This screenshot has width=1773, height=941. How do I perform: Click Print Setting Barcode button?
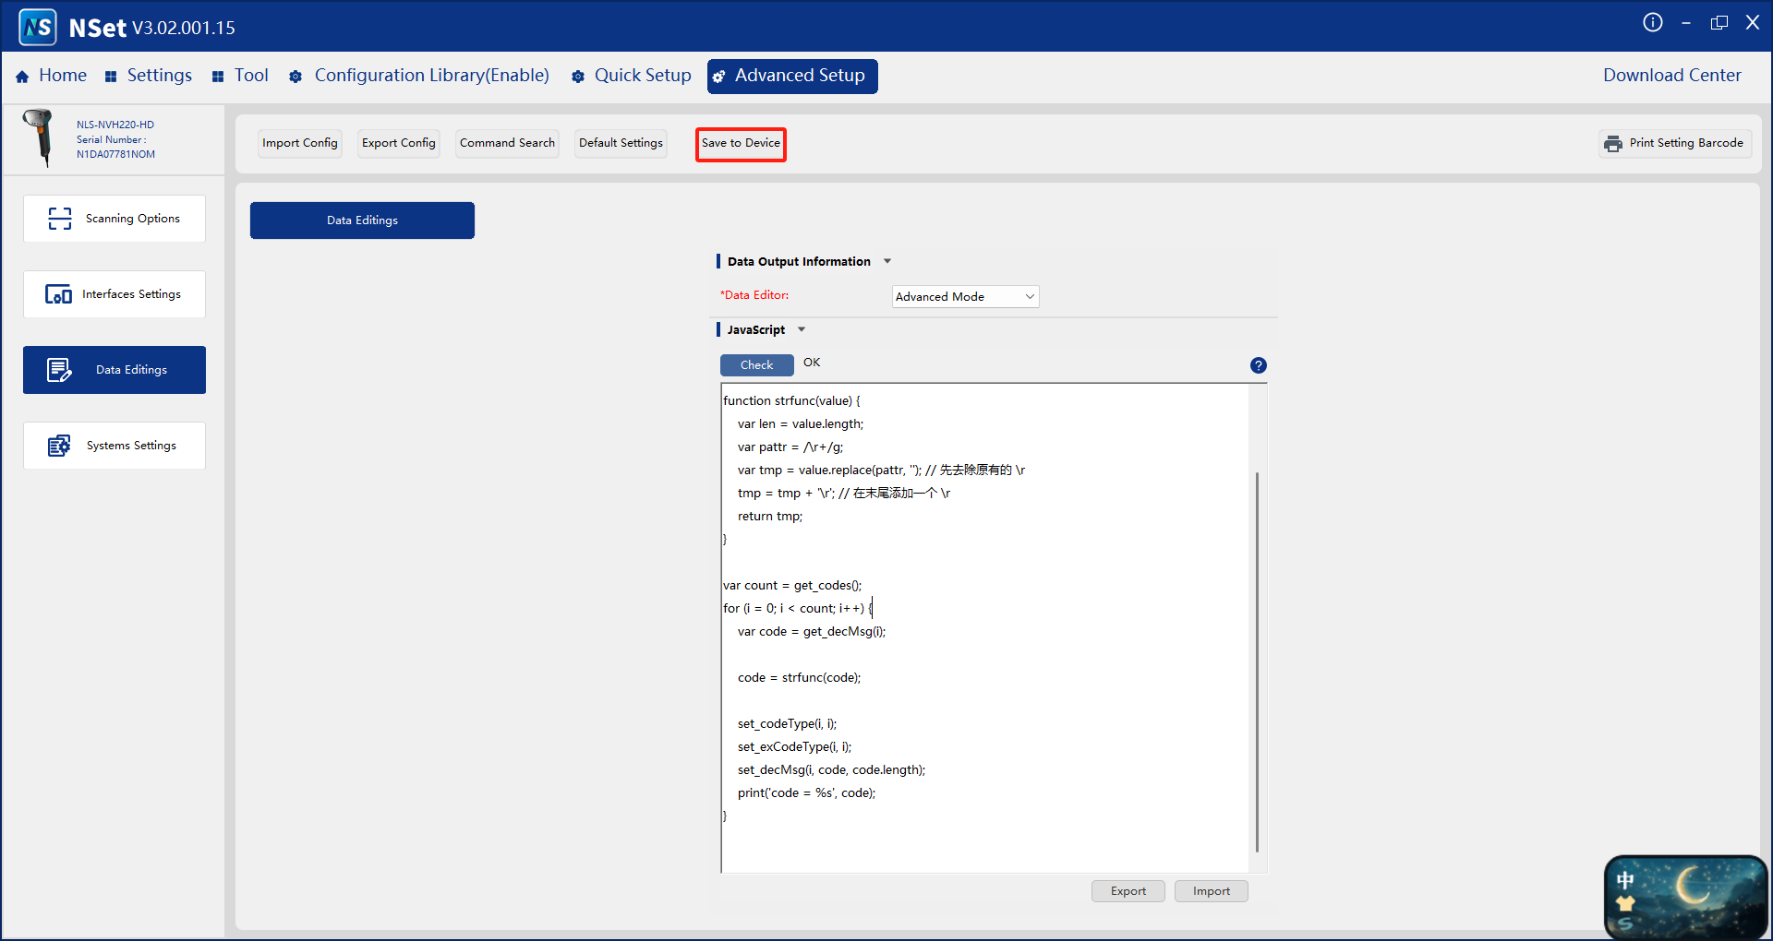(x=1675, y=143)
